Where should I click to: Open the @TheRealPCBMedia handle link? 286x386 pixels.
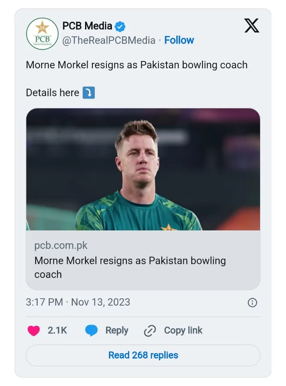click(109, 40)
